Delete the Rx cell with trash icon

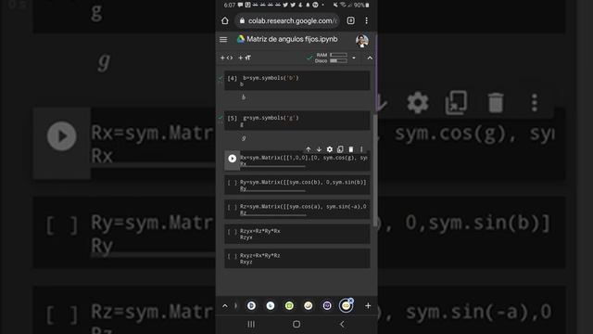pyautogui.click(x=351, y=149)
